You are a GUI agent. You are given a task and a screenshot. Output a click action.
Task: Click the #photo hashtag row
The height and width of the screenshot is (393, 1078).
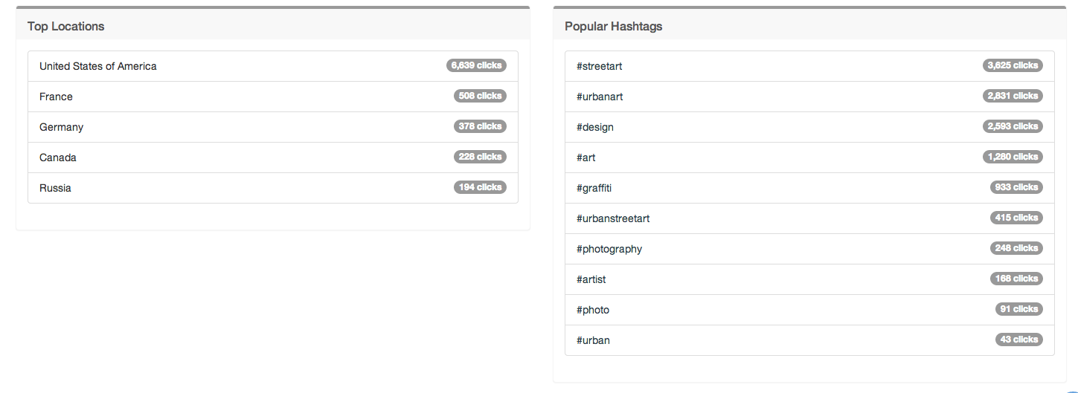[593, 310]
